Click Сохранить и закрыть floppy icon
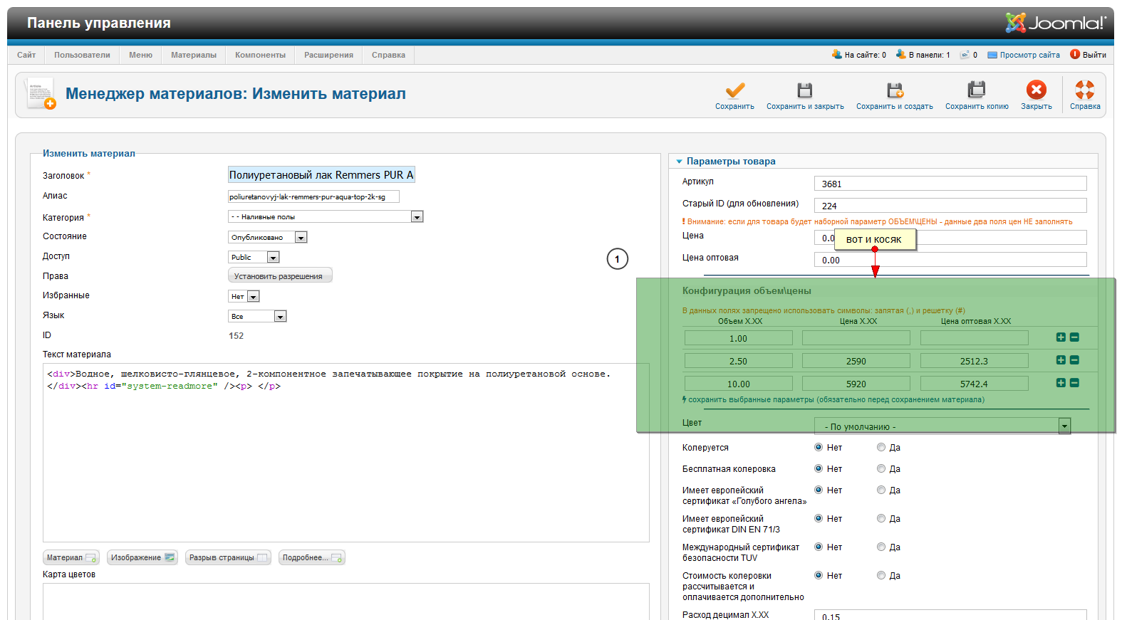Viewport: 1122px width, 620px height. pyautogui.click(x=804, y=90)
